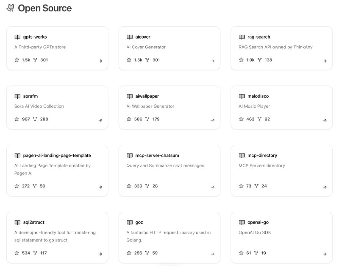Open the sql2struct repository title
The height and width of the screenshot is (266, 339).
34,222
